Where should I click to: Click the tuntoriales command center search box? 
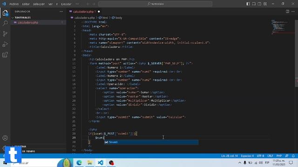[155, 4]
